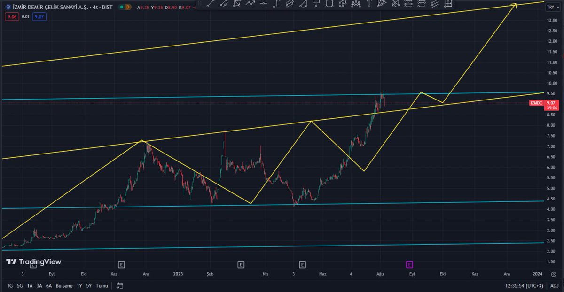The width and height of the screenshot is (564, 292).
Task: Switch to the 3A date range
Action: (39, 285)
